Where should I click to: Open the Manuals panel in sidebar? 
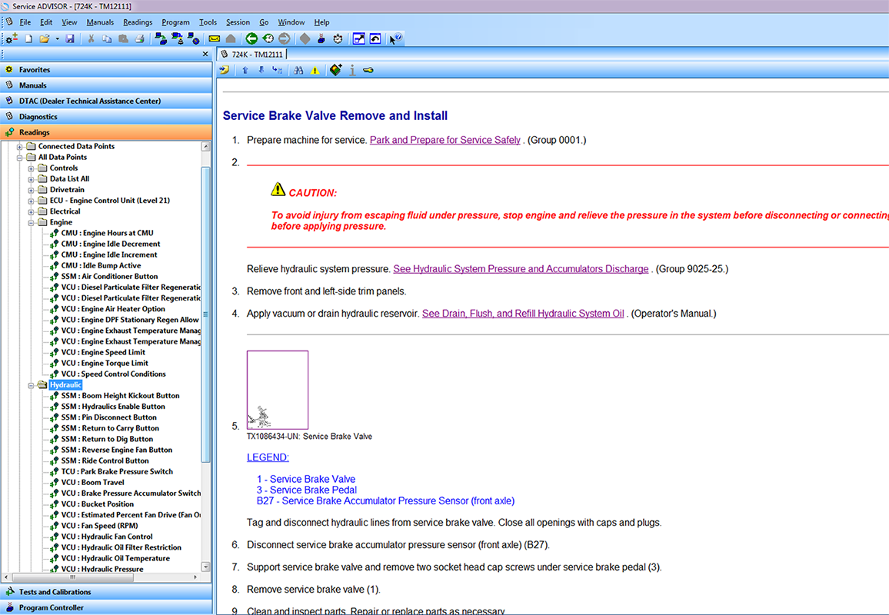pos(107,85)
